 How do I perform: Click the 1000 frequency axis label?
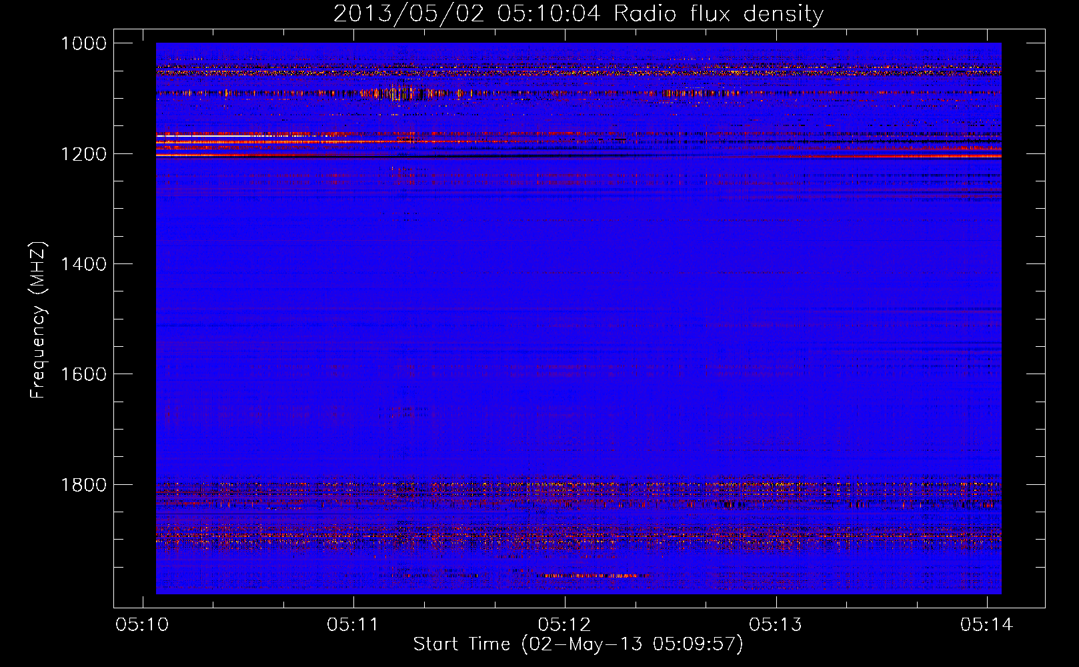83,43
